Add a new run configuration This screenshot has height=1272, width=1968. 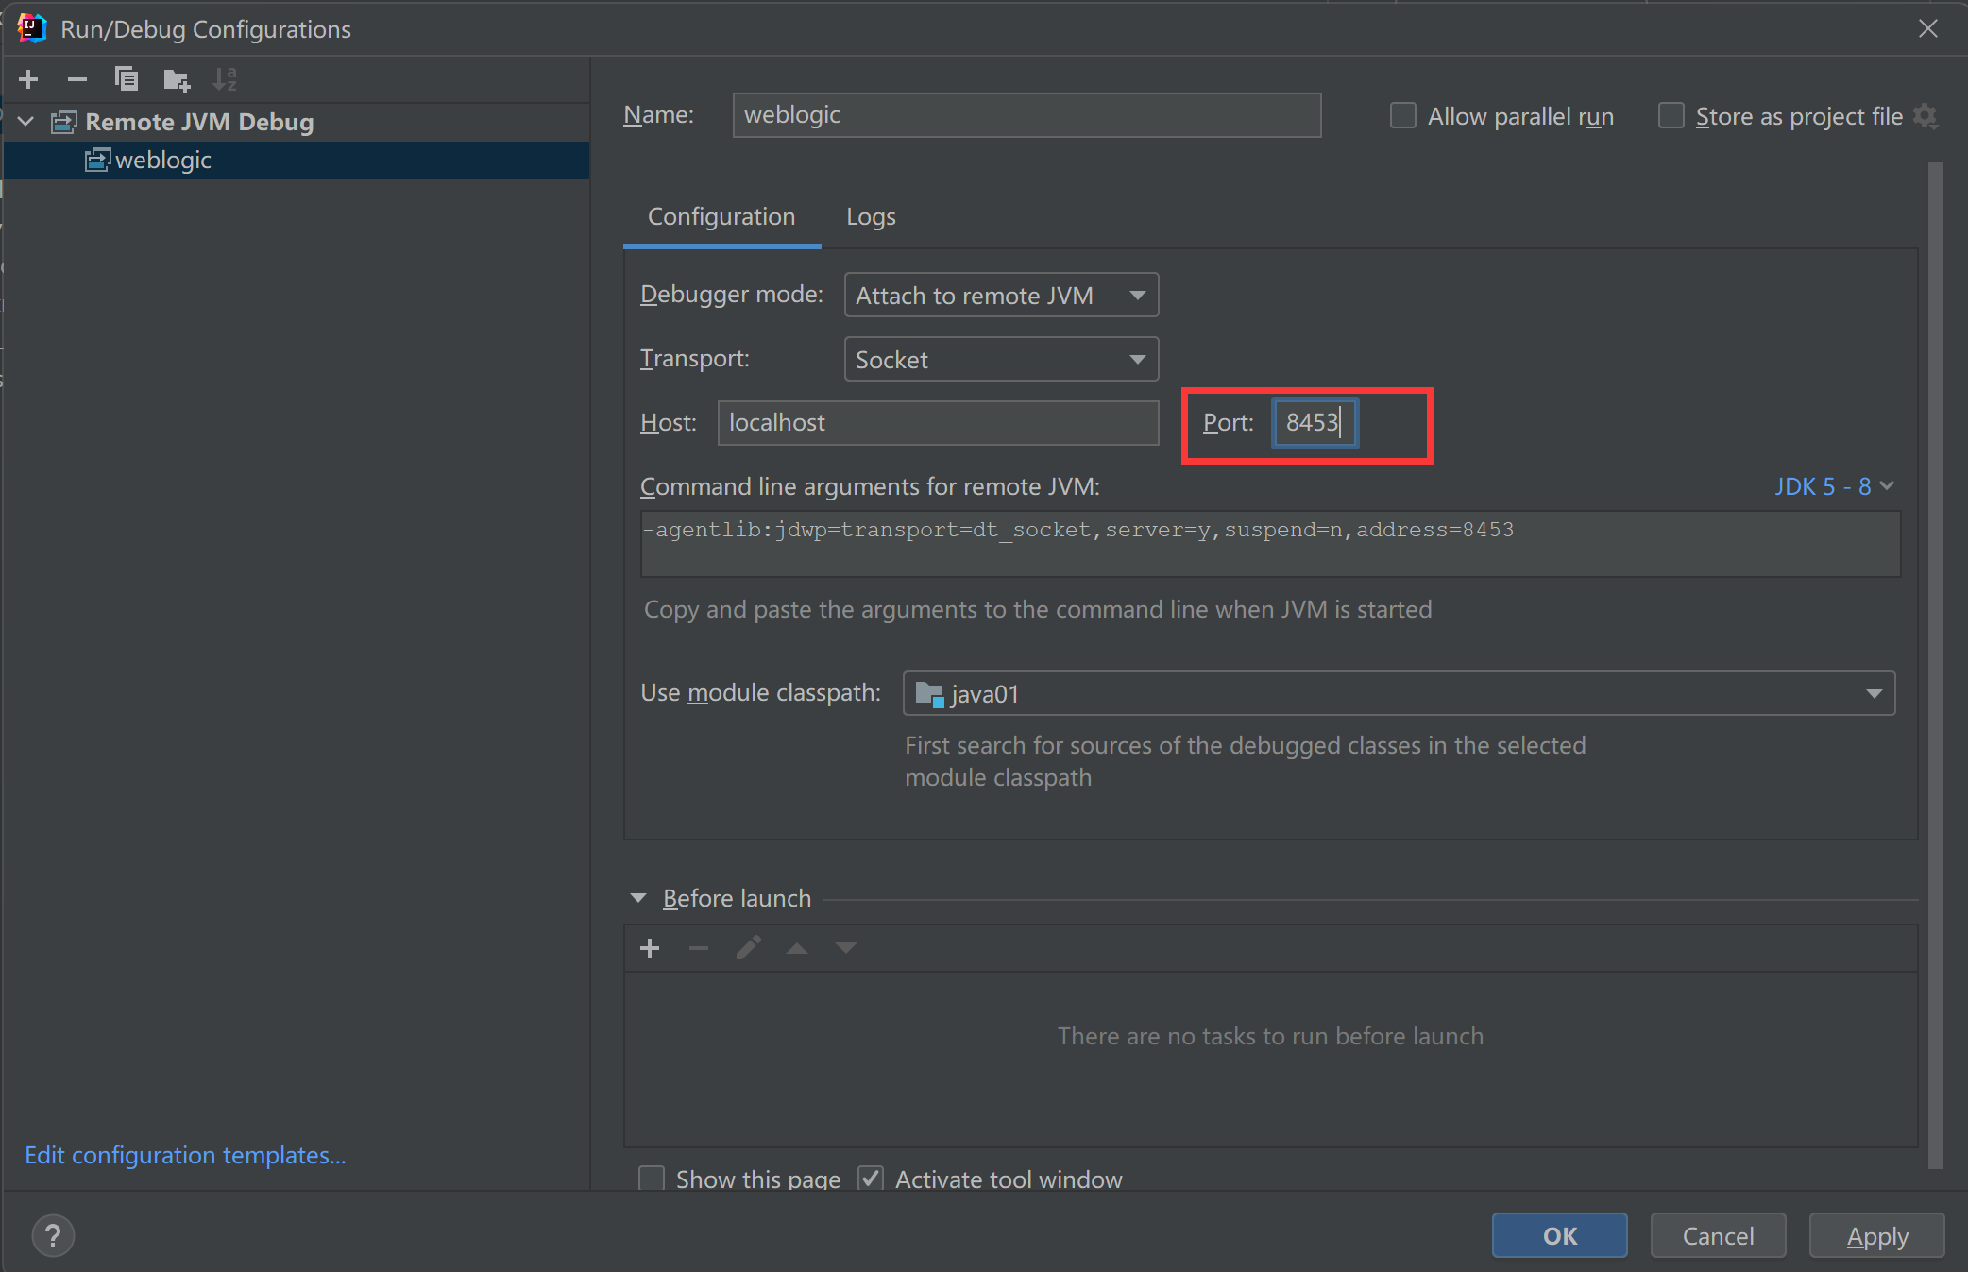coord(28,79)
